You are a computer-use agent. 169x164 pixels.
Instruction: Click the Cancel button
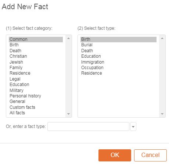(x=150, y=155)
